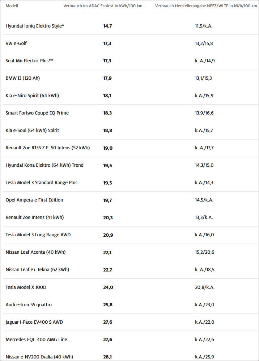Click Opel Ampera-e First Edition
The image size is (259, 361).
click(x=34, y=200)
